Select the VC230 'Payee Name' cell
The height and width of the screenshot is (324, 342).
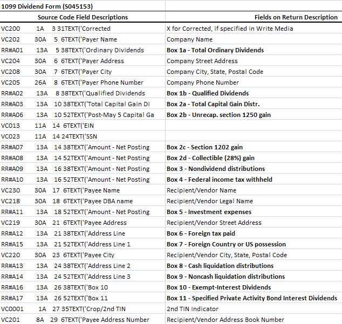pyautogui.click(x=83, y=190)
